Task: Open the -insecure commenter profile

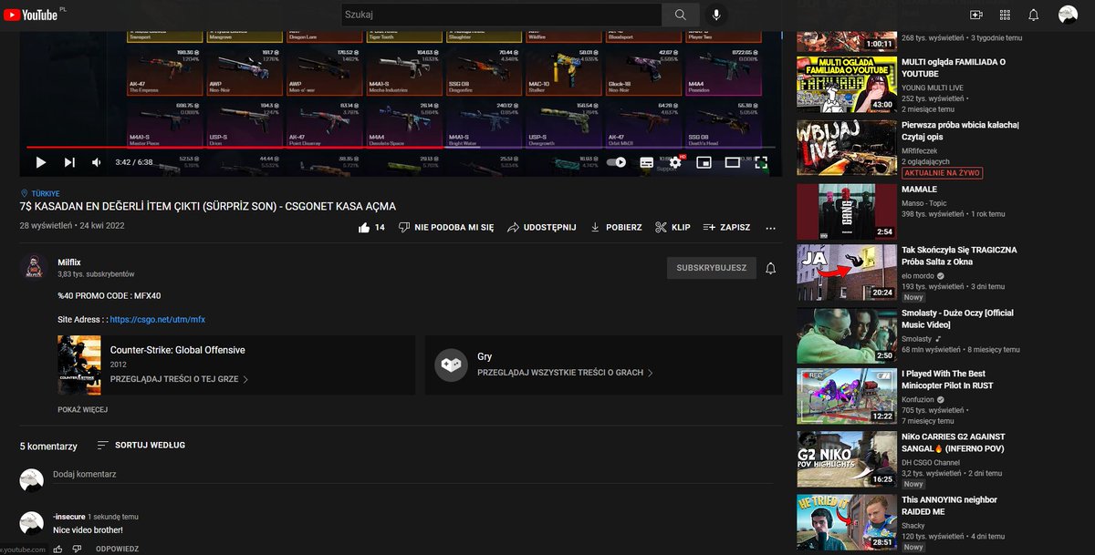Action: pos(68,517)
